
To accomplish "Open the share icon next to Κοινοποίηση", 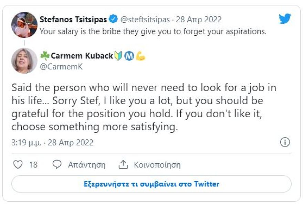I will (x=124, y=164).
